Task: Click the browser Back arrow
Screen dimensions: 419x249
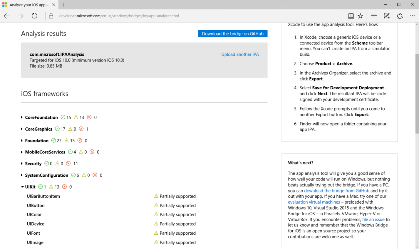Action: [x=7, y=16]
